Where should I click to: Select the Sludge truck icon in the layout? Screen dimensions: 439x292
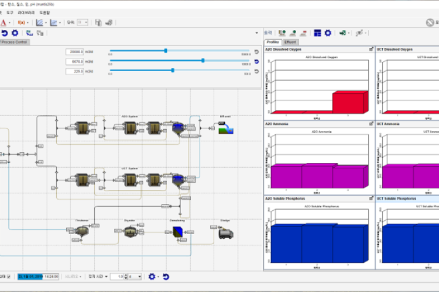226,233
